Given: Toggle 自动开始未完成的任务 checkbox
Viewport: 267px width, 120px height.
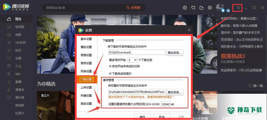Looking at the screenshot, I should [x=110, y=66].
